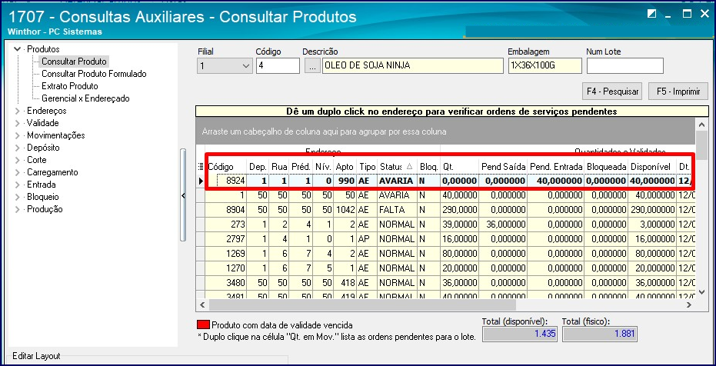Expand the Movimentações tree node
Image resolution: width=716 pixels, height=366 pixels.
(18, 135)
